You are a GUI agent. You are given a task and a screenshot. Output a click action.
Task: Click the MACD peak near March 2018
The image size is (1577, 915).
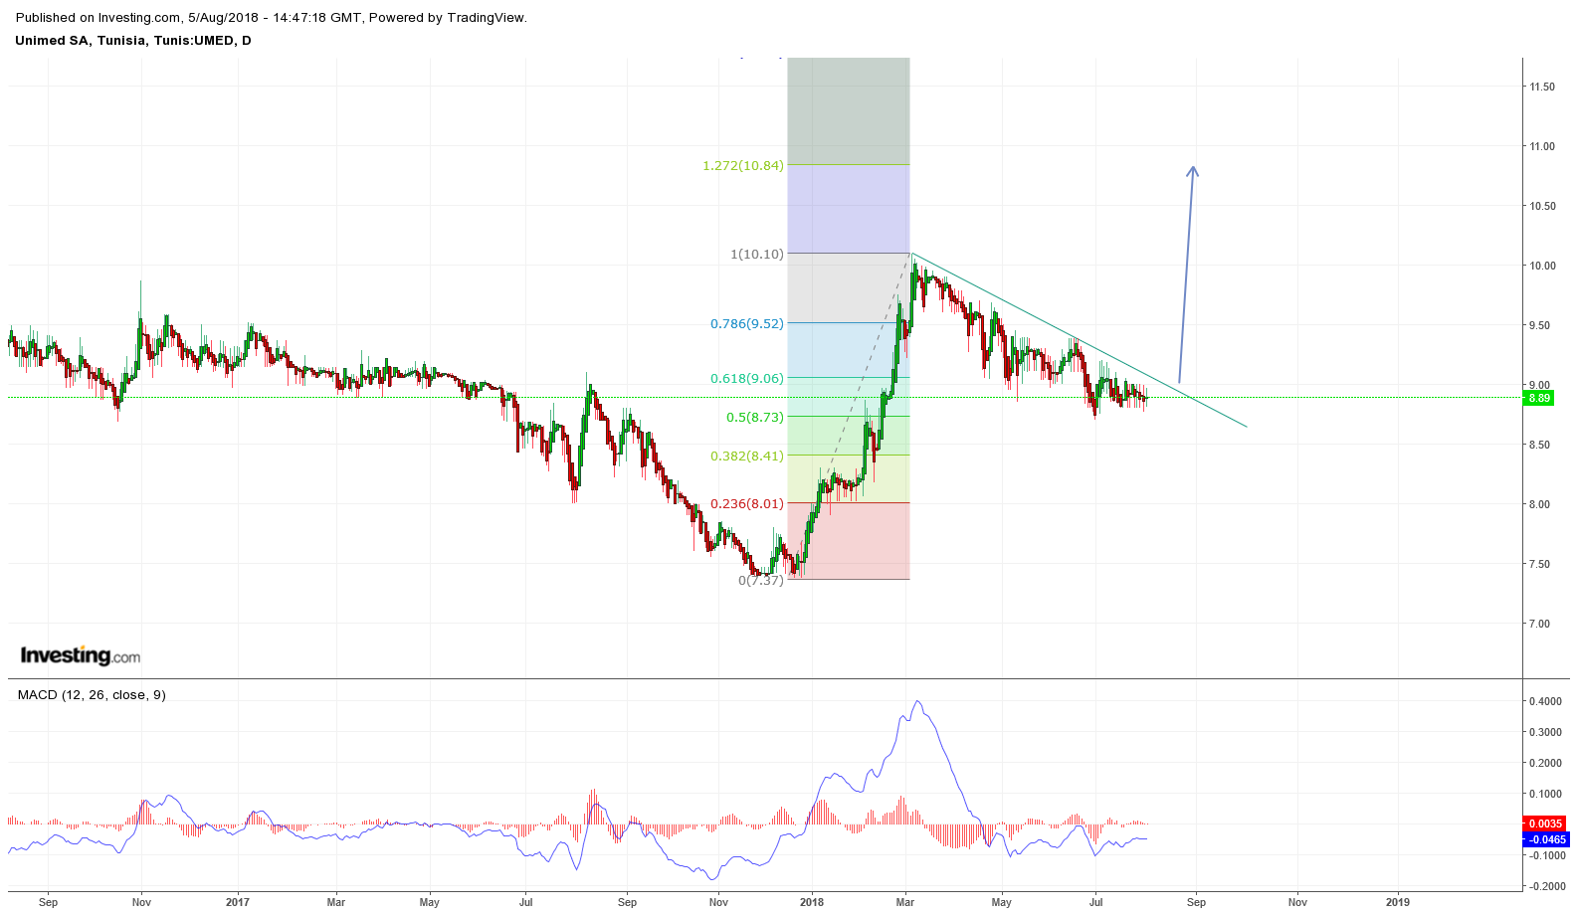[917, 702]
